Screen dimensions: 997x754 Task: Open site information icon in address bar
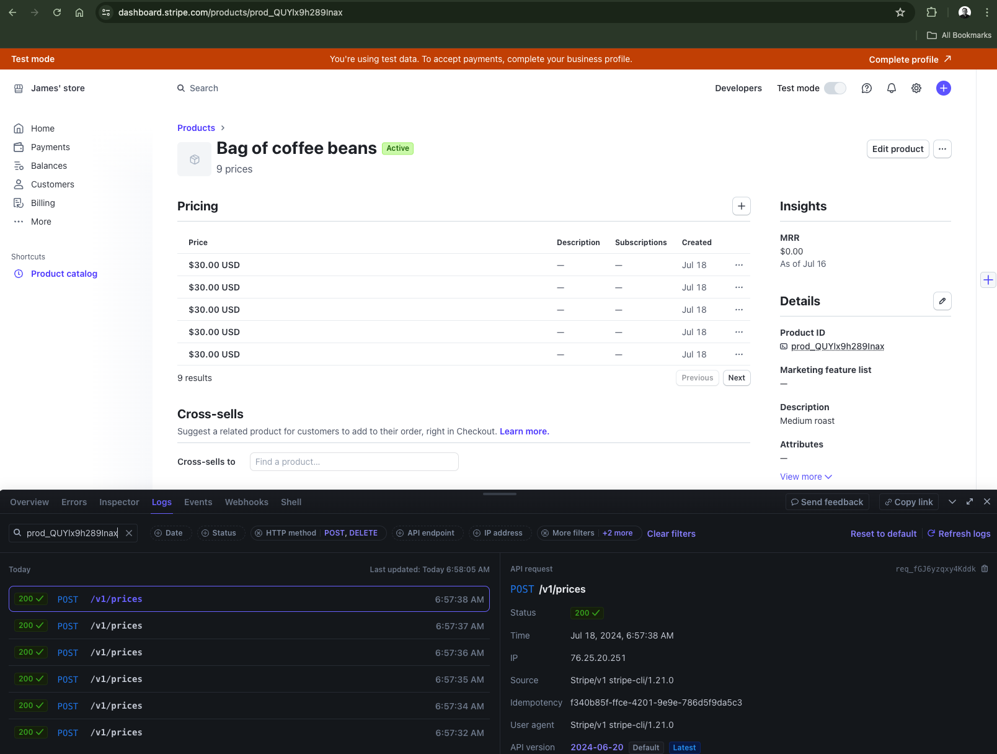pos(106,12)
